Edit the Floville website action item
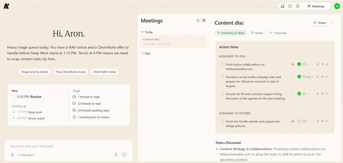The image size is (343, 163). tap(318, 121)
